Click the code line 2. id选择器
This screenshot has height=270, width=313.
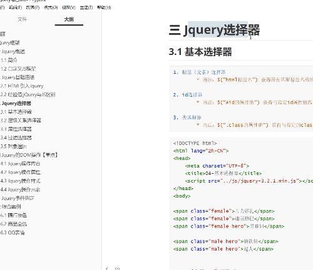(188, 95)
